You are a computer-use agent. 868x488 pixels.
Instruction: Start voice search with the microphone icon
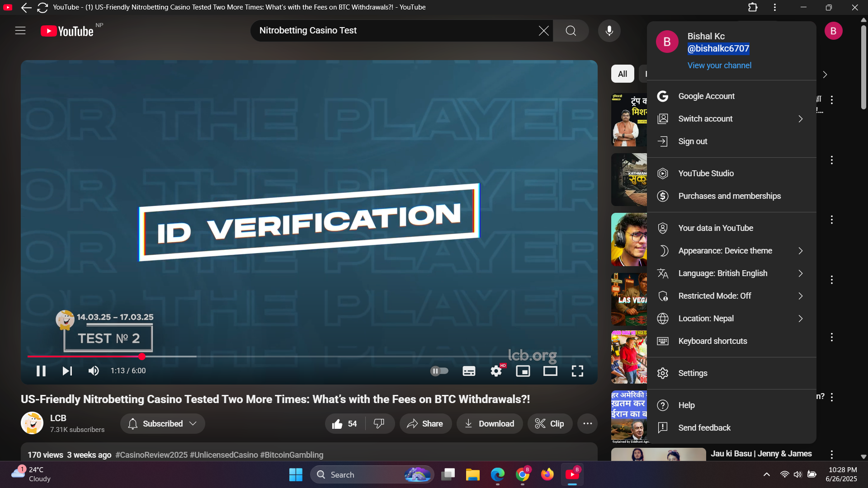click(x=609, y=31)
